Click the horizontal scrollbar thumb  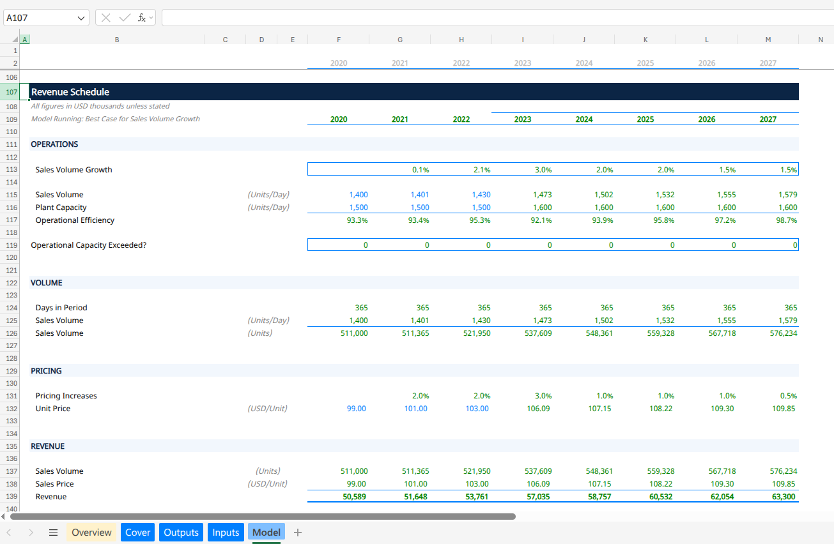[x=263, y=517]
